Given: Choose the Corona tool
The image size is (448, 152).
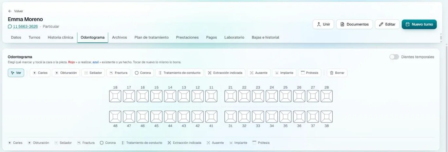Looking at the screenshot, I should tap(143, 73).
